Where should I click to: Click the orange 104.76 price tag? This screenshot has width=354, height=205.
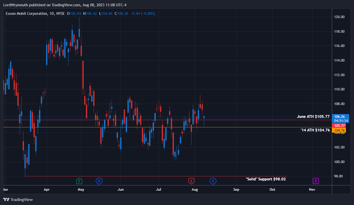(339, 130)
